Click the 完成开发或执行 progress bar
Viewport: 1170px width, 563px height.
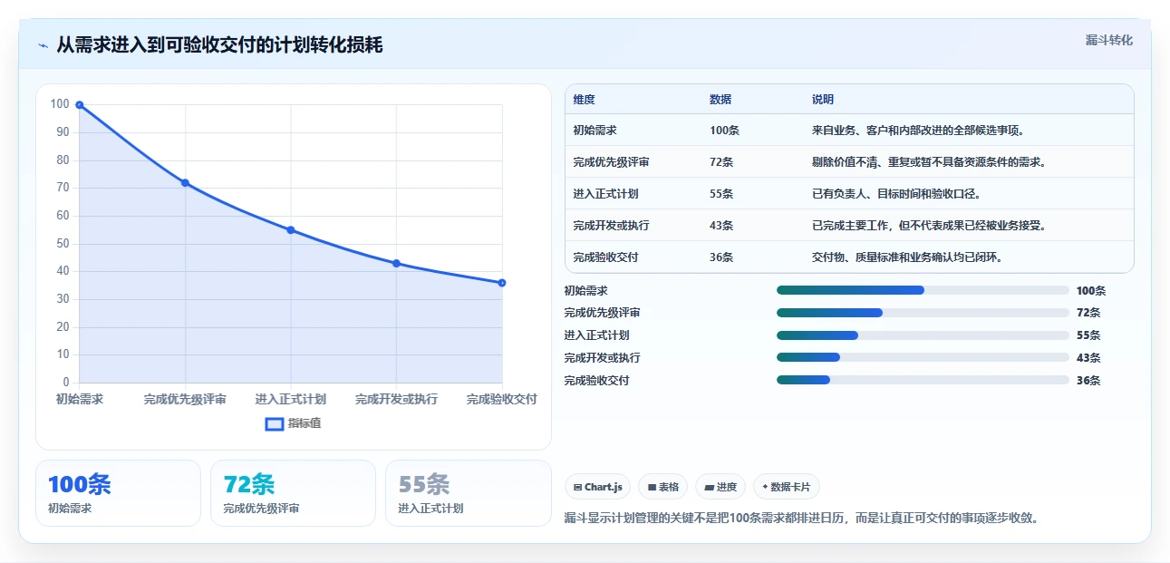click(x=923, y=357)
